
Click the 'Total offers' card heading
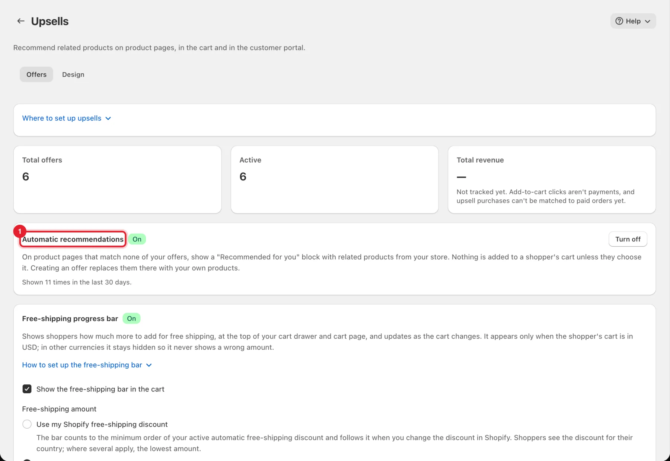click(42, 160)
